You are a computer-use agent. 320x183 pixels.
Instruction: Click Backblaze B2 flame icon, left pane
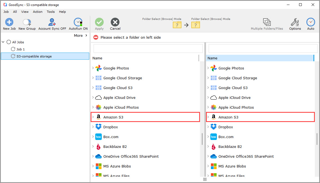99,147
